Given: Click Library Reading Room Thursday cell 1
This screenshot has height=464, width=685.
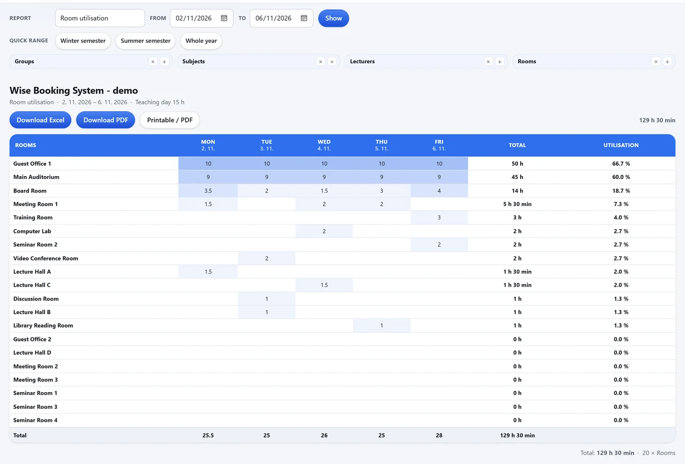Looking at the screenshot, I should click(382, 325).
